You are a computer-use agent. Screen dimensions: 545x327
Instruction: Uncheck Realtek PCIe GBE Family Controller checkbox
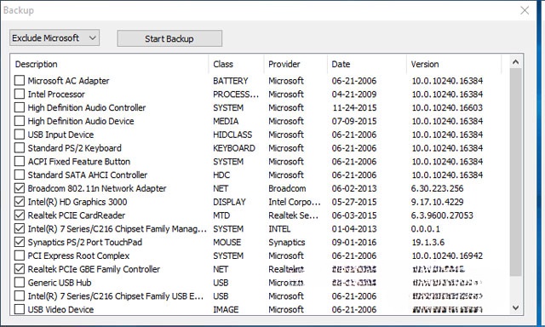[x=20, y=269]
